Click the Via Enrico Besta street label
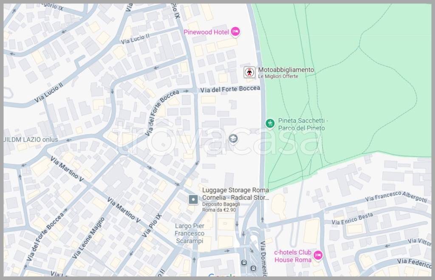This screenshot has height=280, width=435. pos(352,219)
